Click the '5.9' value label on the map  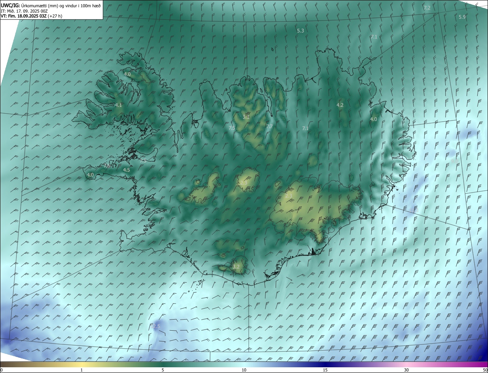coord(462,17)
